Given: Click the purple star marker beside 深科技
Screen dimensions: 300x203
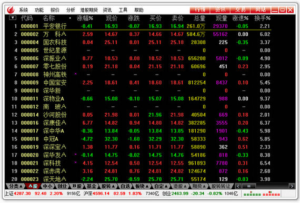Looking at the screenshot, I should point(76,163).
